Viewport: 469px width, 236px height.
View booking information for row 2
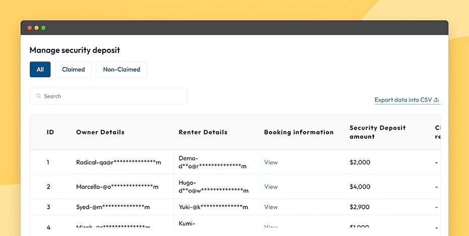tap(271, 187)
